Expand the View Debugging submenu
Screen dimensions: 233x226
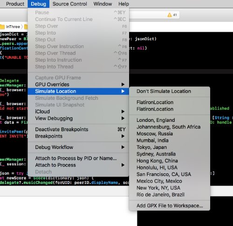point(78,118)
